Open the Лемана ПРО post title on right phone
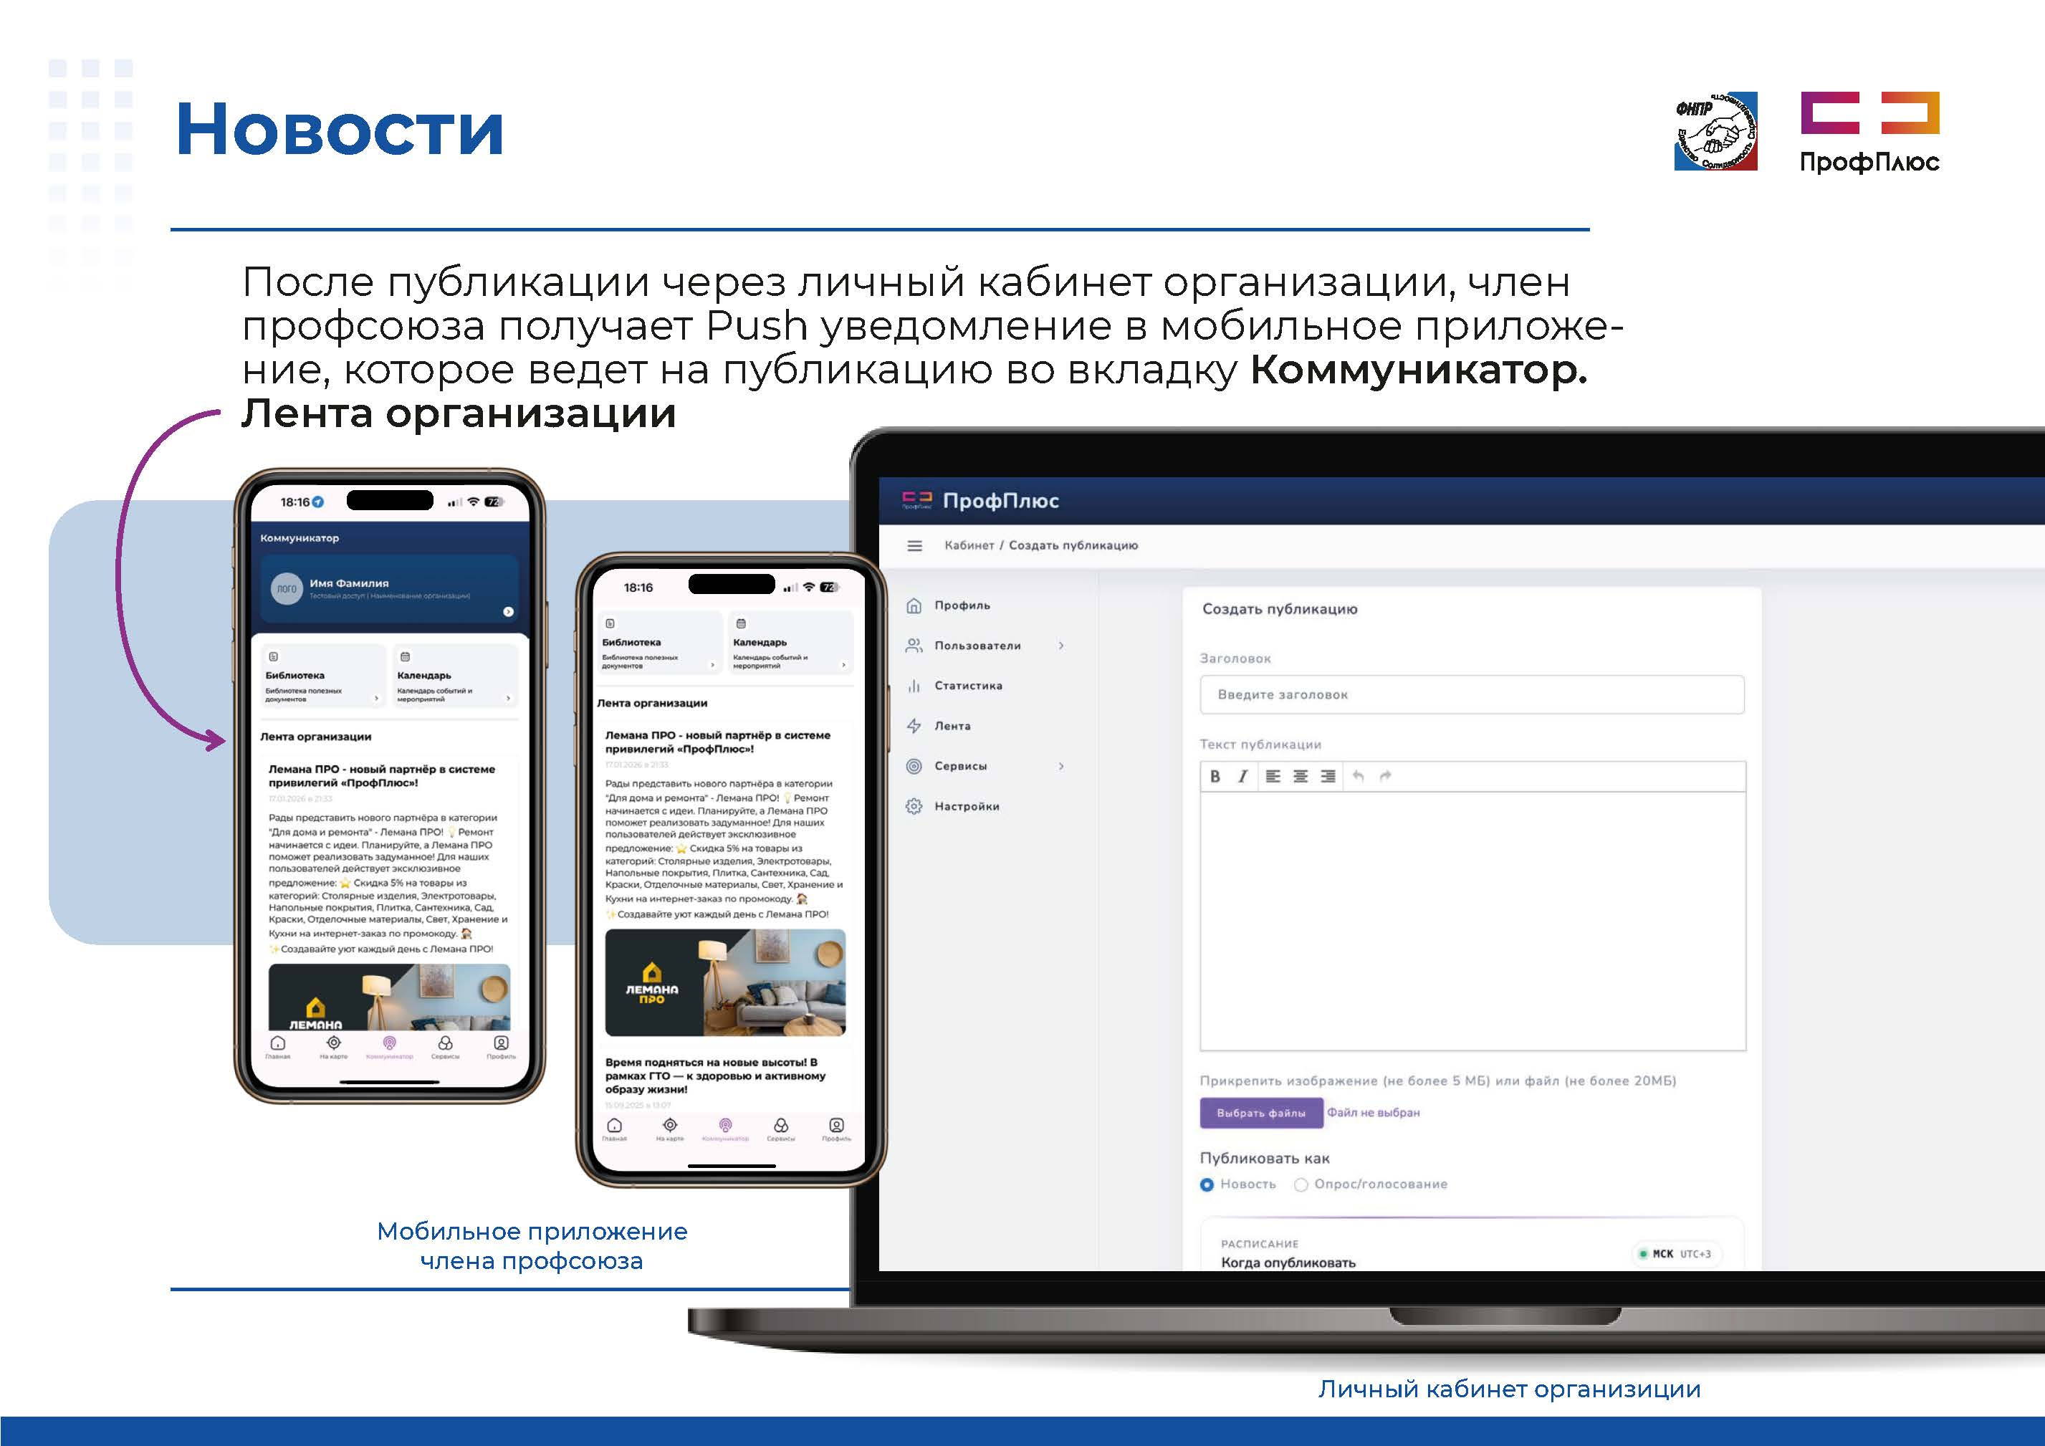Viewport: 2045px width, 1446px height. [718, 742]
